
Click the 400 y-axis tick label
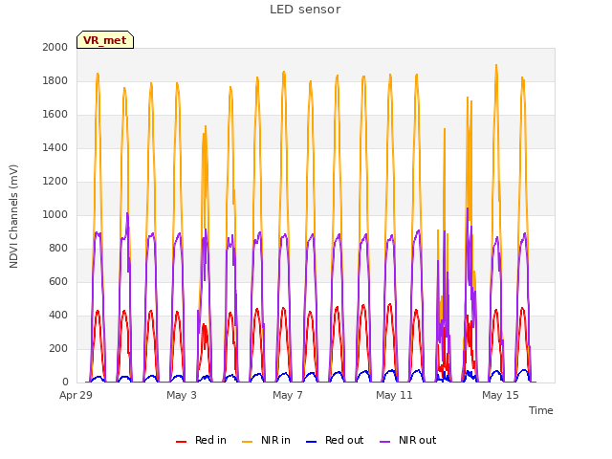58,315
